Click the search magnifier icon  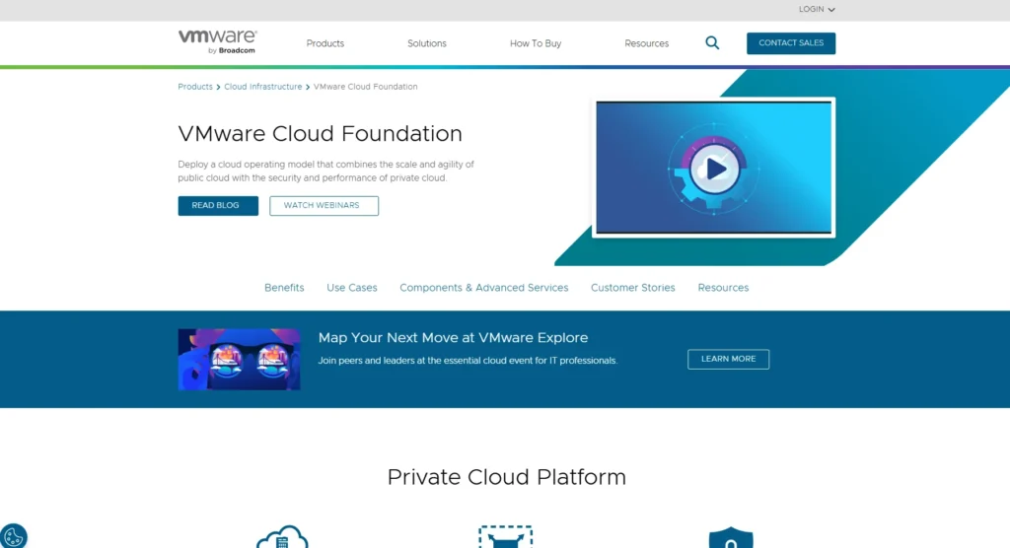(x=712, y=43)
